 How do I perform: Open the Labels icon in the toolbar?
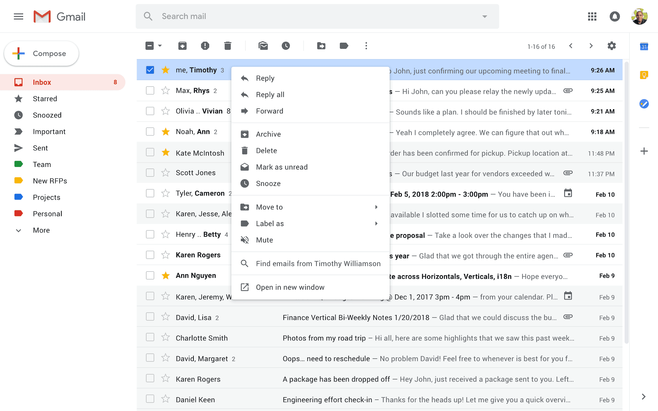click(x=343, y=46)
